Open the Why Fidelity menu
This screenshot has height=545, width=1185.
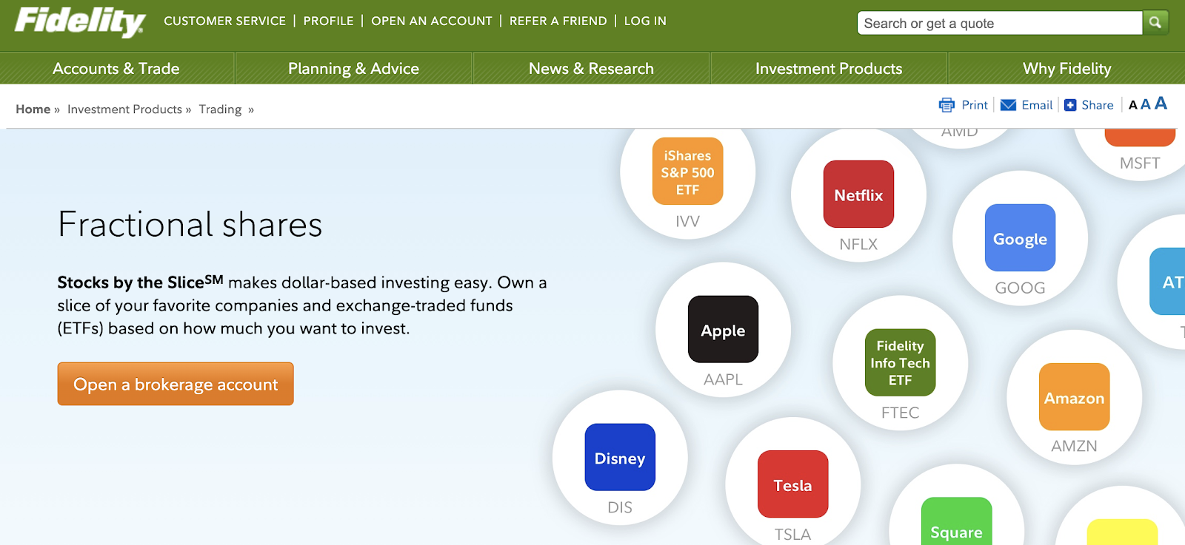1066,69
